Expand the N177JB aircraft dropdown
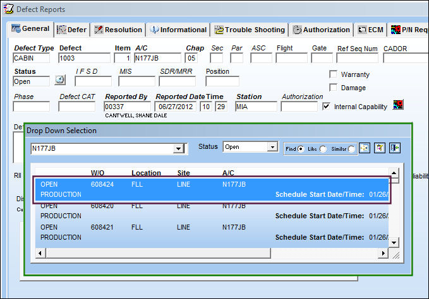This screenshot has width=429, height=299. tap(178, 149)
